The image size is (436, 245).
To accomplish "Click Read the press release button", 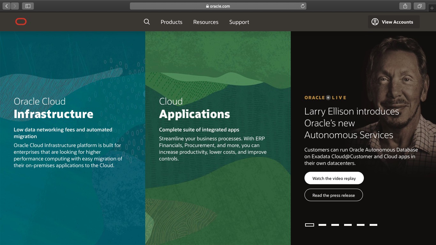I will pyautogui.click(x=334, y=195).
